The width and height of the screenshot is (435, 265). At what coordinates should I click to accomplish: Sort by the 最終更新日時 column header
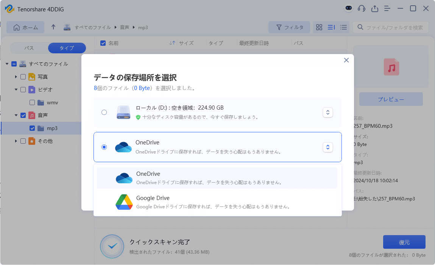click(254, 43)
